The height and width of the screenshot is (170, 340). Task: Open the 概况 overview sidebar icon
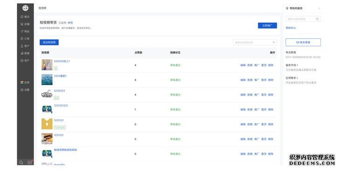(22, 17)
